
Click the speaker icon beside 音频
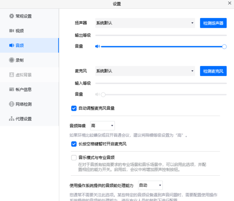[11, 46]
